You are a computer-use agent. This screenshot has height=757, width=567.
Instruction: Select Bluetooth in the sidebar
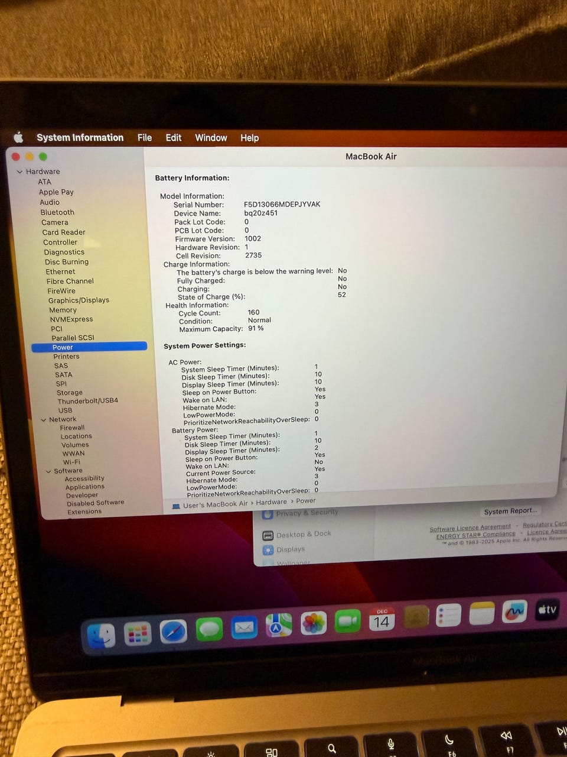click(57, 212)
